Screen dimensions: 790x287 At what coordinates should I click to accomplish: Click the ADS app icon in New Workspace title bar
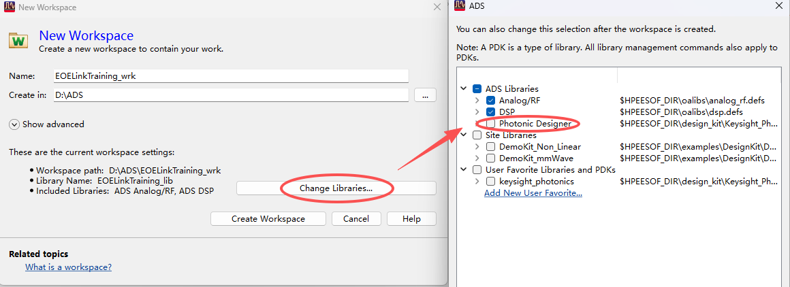point(9,7)
